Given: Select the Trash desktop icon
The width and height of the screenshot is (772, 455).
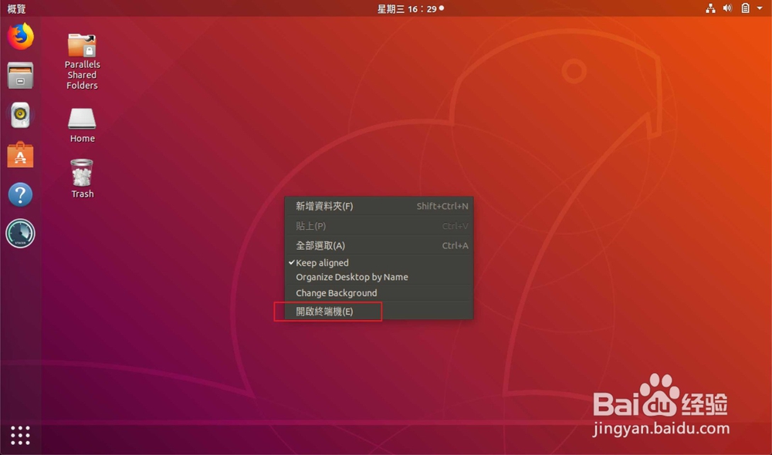Looking at the screenshot, I should (83, 179).
